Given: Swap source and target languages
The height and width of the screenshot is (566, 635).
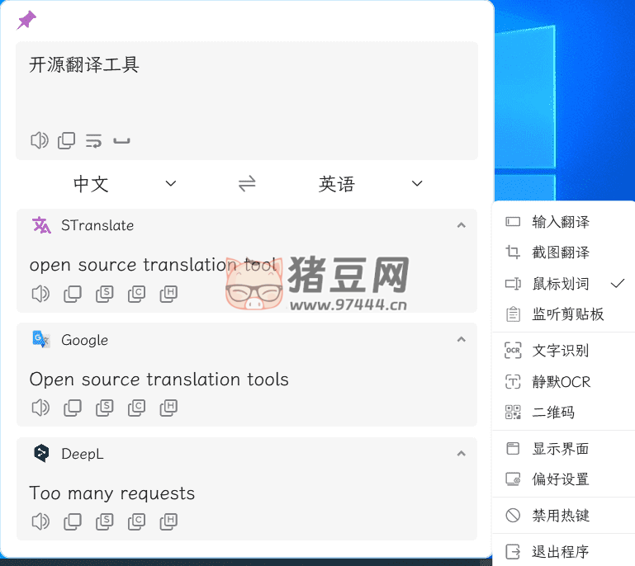Looking at the screenshot, I should pos(247,183).
